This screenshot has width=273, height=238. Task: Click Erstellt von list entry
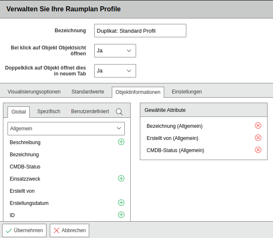coord(22,191)
